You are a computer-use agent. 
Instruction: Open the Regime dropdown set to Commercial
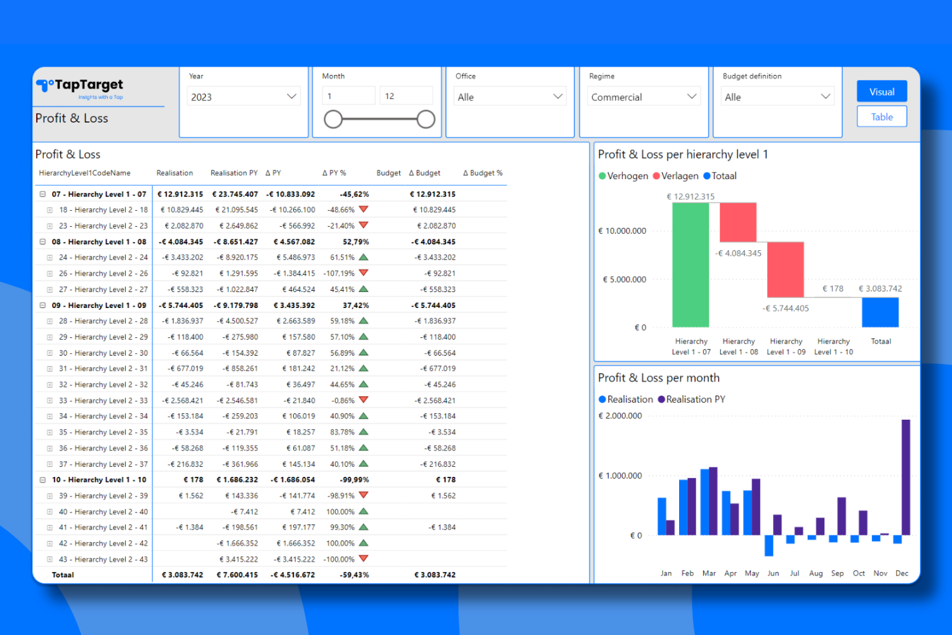click(644, 97)
